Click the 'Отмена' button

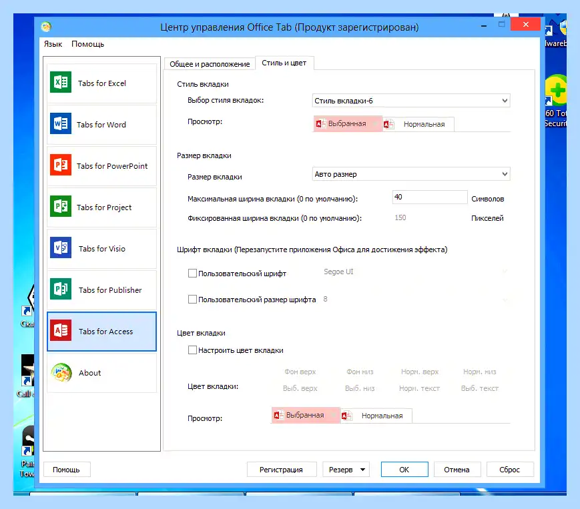[x=457, y=470]
